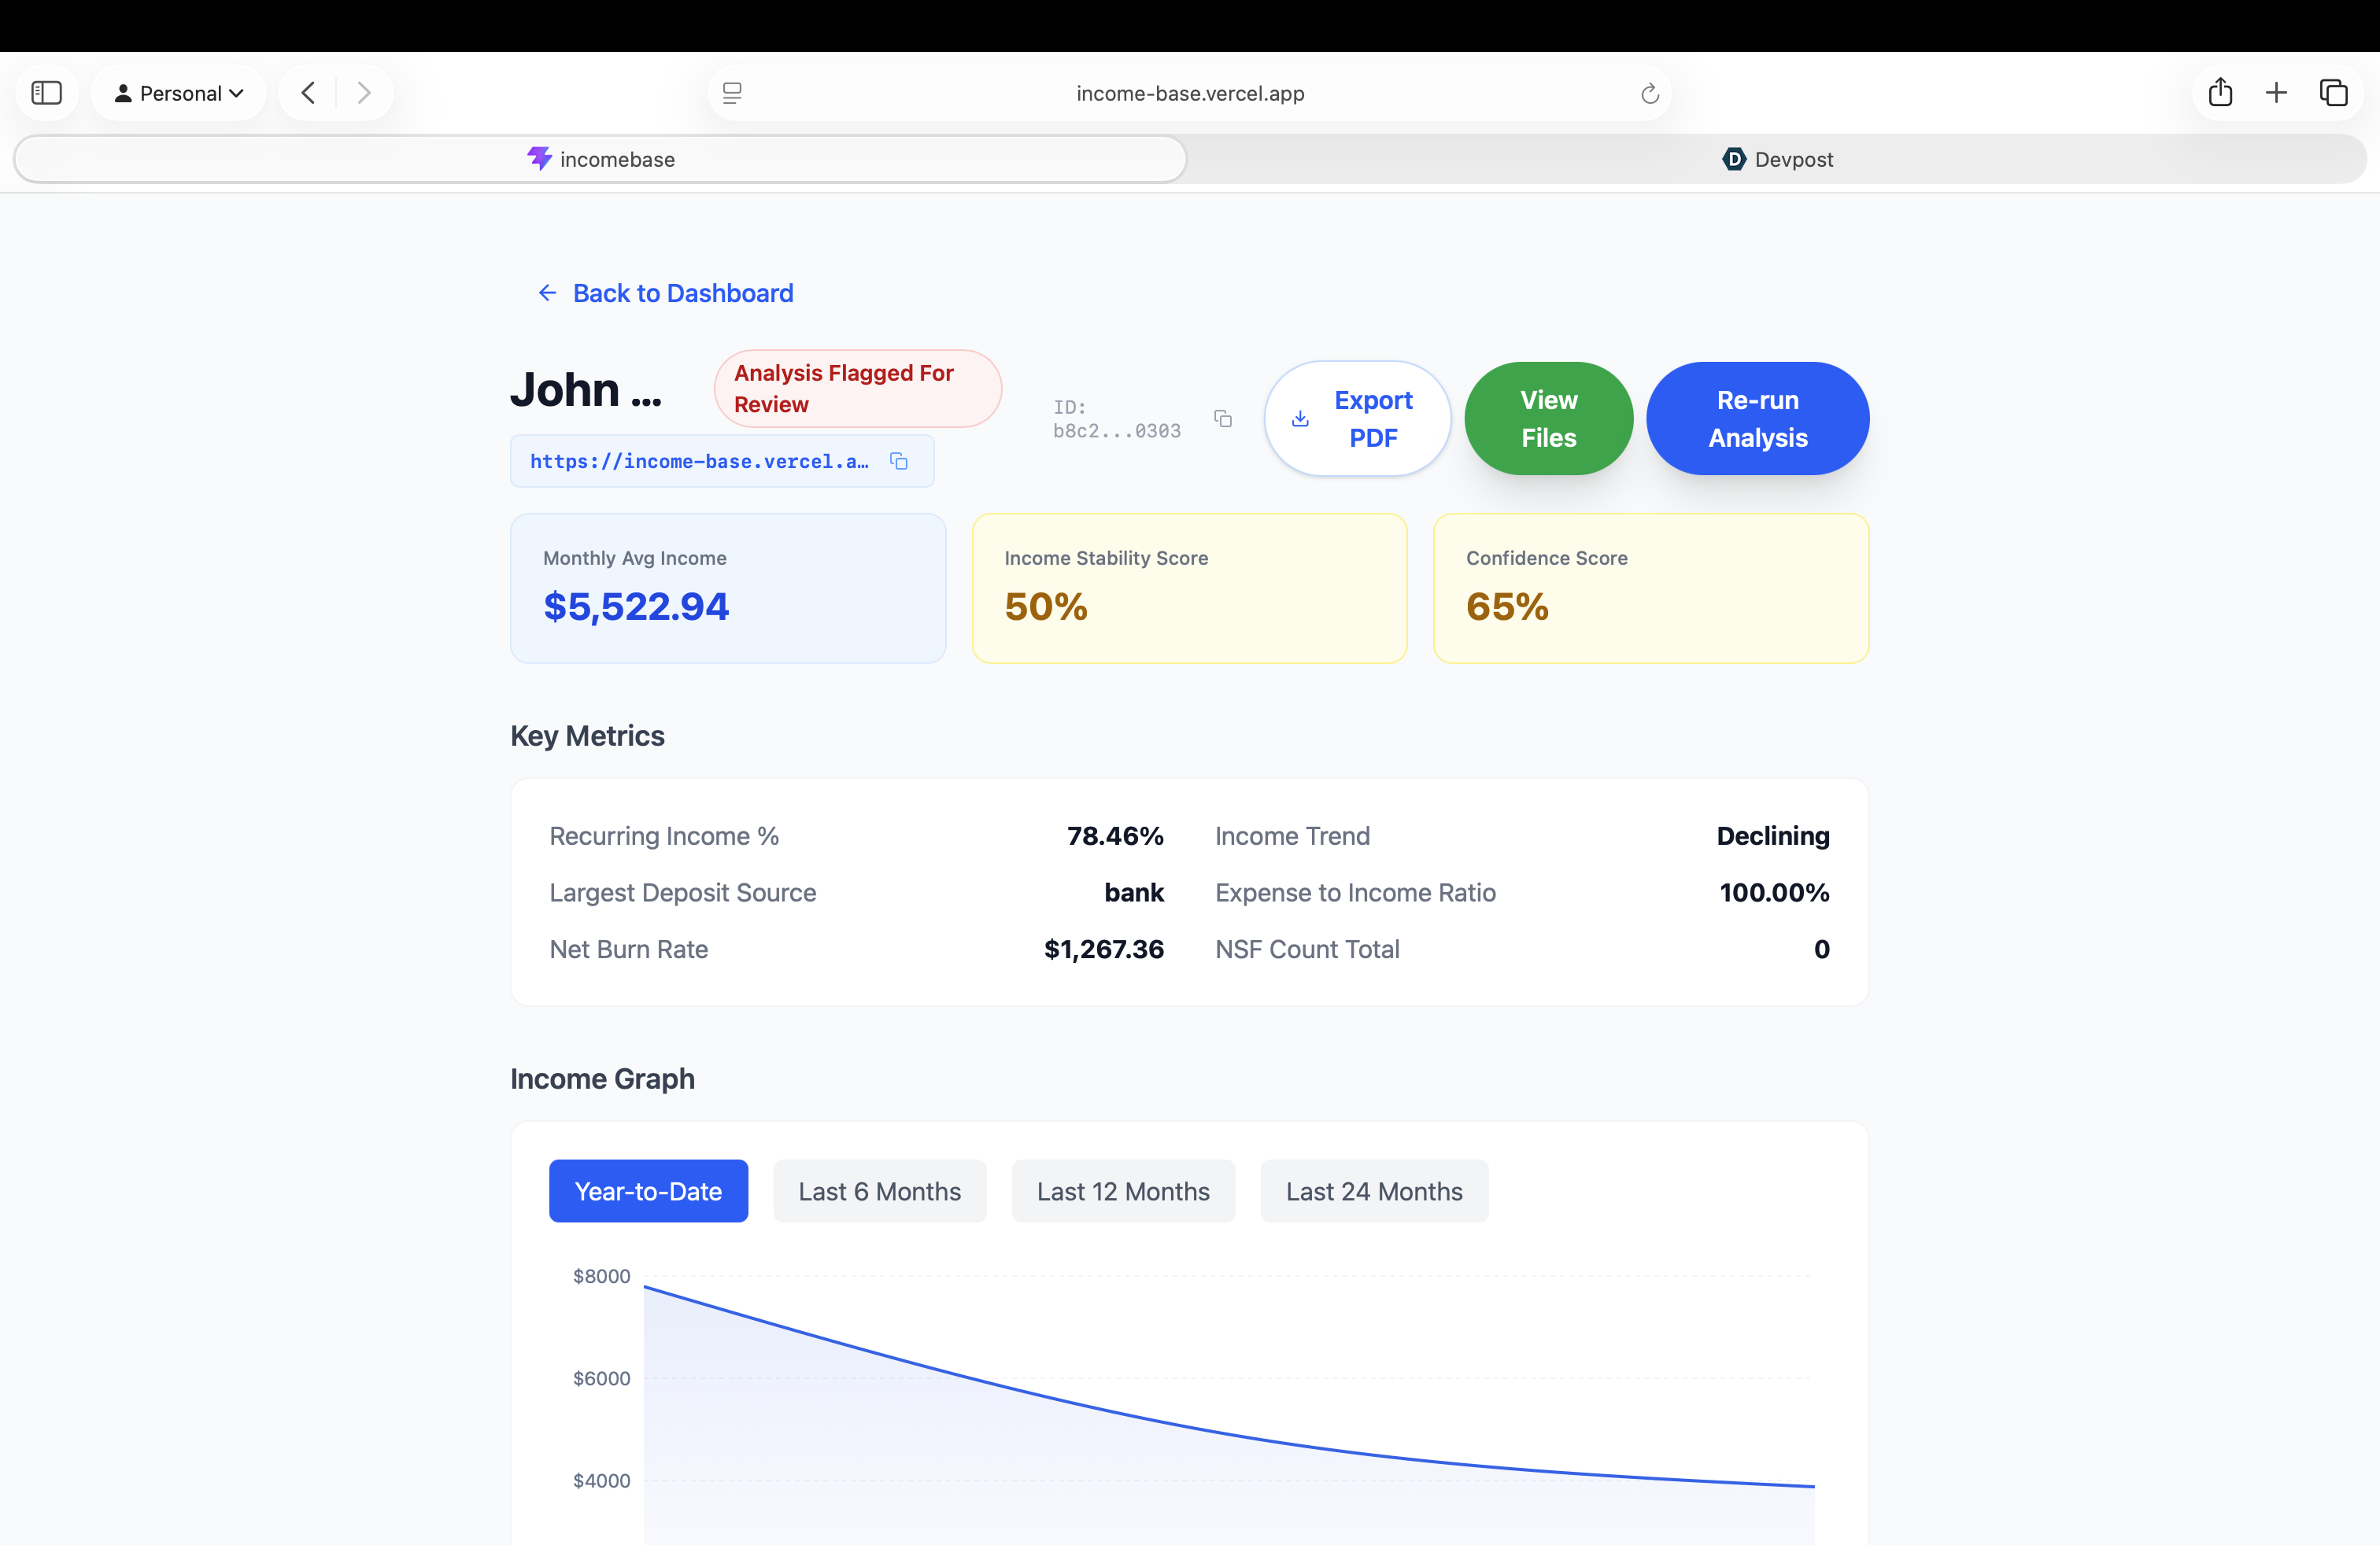This screenshot has width=2380, height=1545.
Task: Go back with browser back arrow
Action: click(308, 93)
